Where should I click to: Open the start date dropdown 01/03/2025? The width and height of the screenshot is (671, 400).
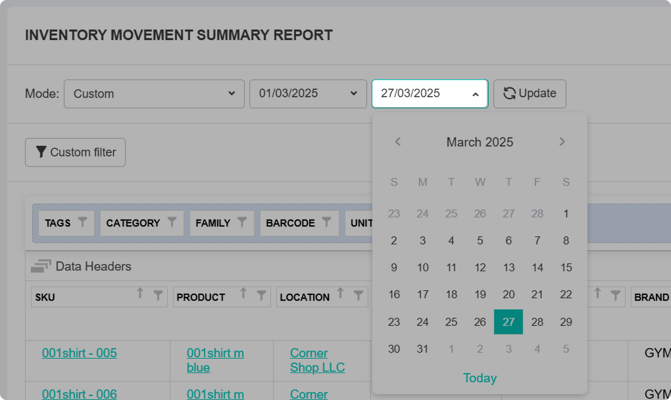pos(308,94)
